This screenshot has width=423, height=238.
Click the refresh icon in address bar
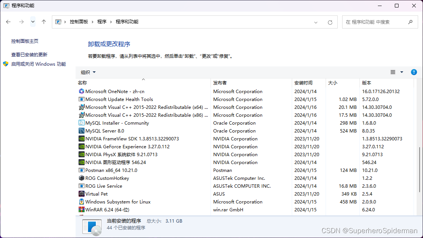330,23
